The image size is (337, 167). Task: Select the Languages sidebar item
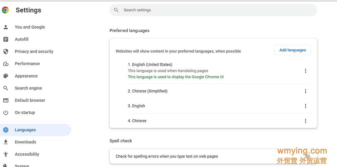(35, 130)
